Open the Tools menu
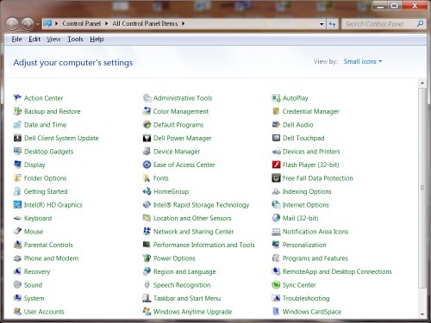The image size is (431, 323). tap(75, 39)
